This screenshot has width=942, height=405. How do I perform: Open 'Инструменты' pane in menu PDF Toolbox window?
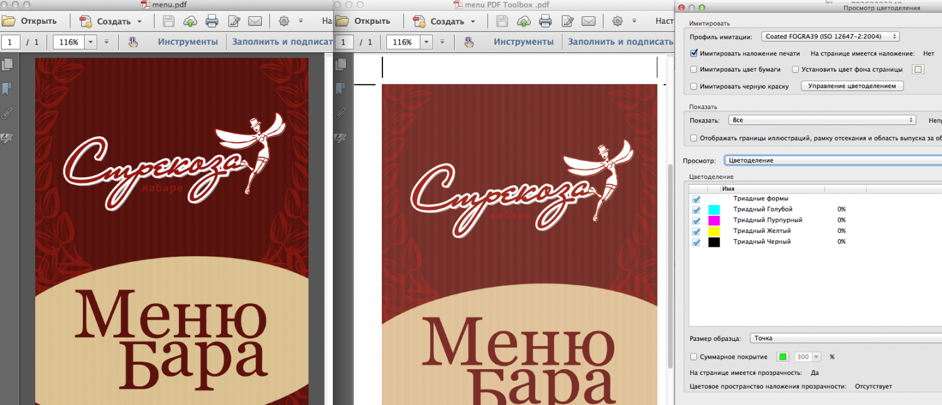(524, 42)
